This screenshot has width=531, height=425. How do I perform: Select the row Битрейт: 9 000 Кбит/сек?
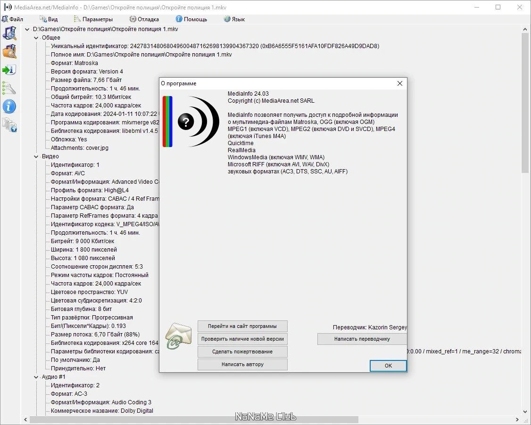tap(83, 241)
